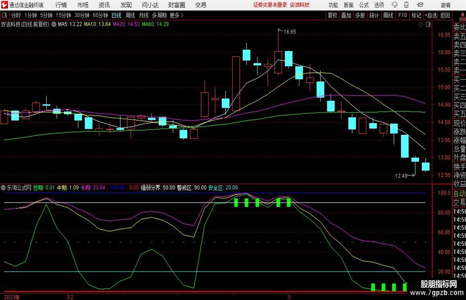Click the 复权 toolbar button
Image resolution: width=466 pixels, height=300 pixels.
332,15
